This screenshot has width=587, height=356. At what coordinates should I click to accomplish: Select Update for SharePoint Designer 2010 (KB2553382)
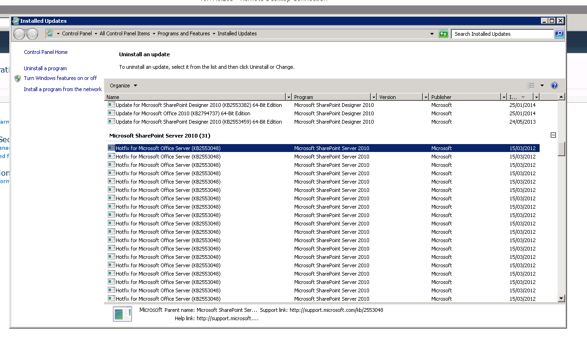pyautogui.click(x=199, y=105)
